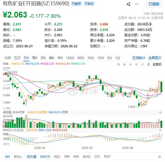Screen dimensions: 165x162
Task: Click the 溢价率 0.19% value
Action: coord(62,41)
